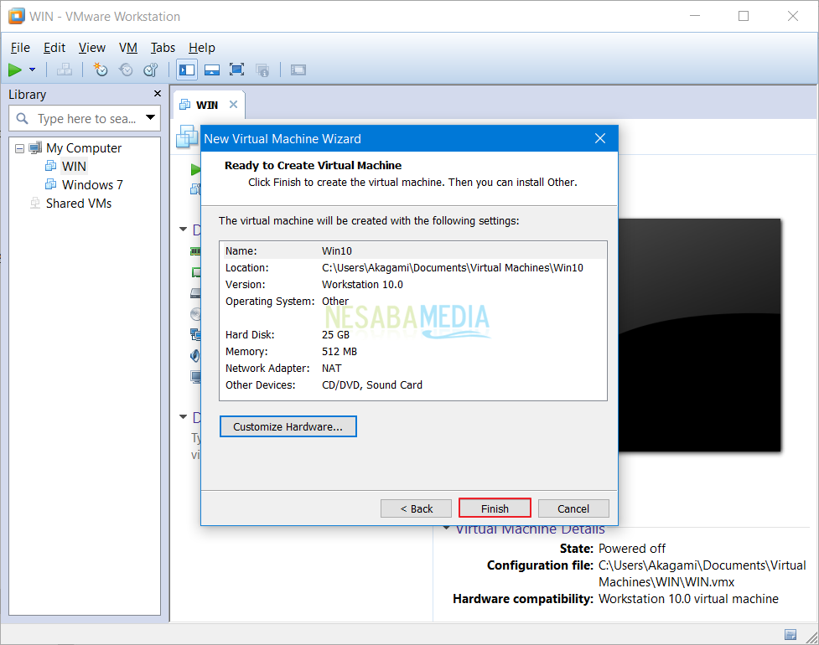
Task: Take a snapshot using the clock-with-star icon
Action: (x=101, y=70)
